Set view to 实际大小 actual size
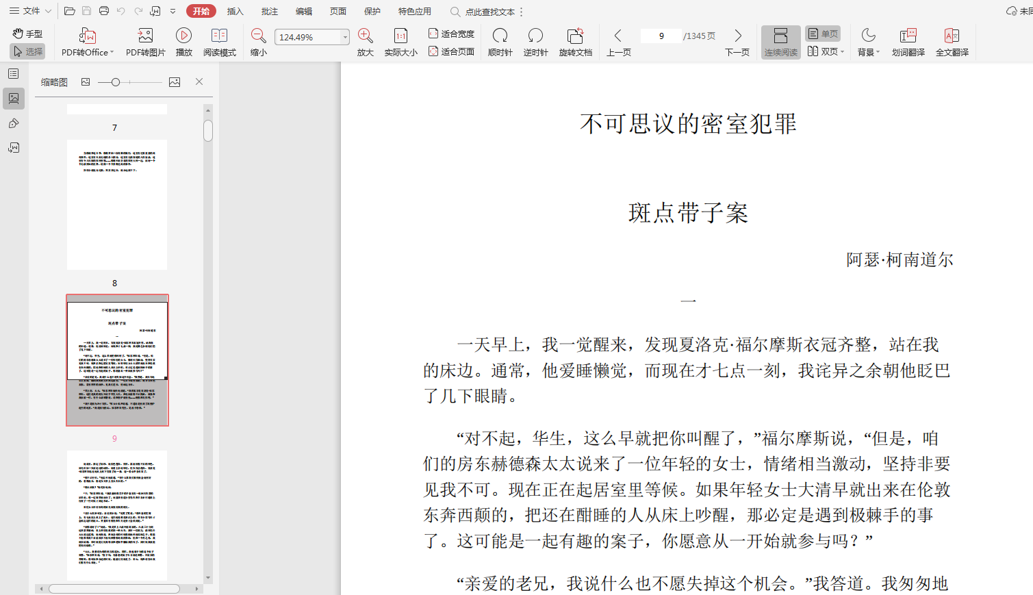 (x=400, y=42)
